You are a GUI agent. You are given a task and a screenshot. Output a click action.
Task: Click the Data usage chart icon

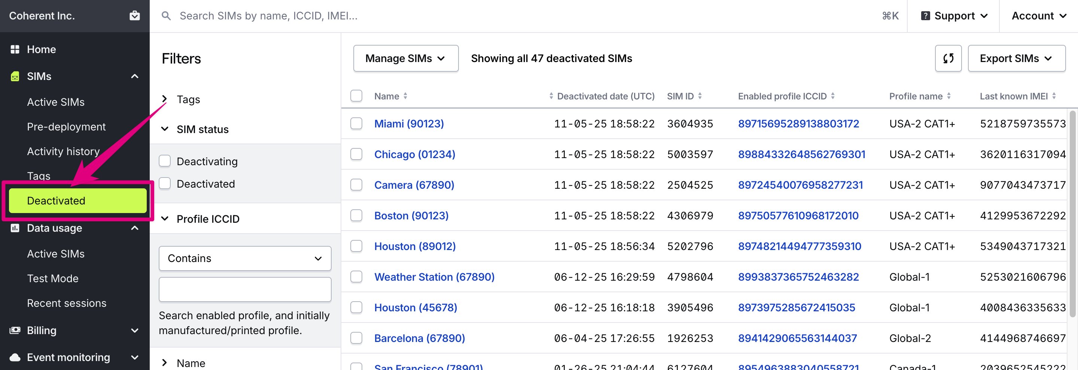[15, 228]
